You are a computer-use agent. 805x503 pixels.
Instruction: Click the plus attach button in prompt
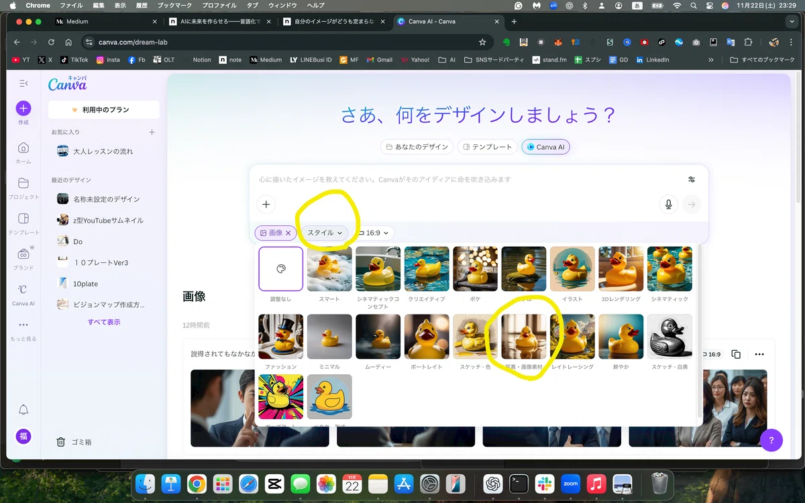point(266,205)
